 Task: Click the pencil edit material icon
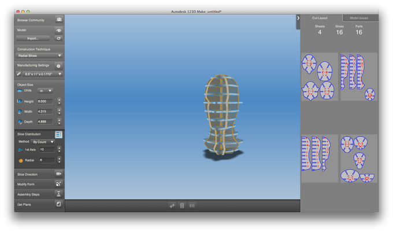18,73
